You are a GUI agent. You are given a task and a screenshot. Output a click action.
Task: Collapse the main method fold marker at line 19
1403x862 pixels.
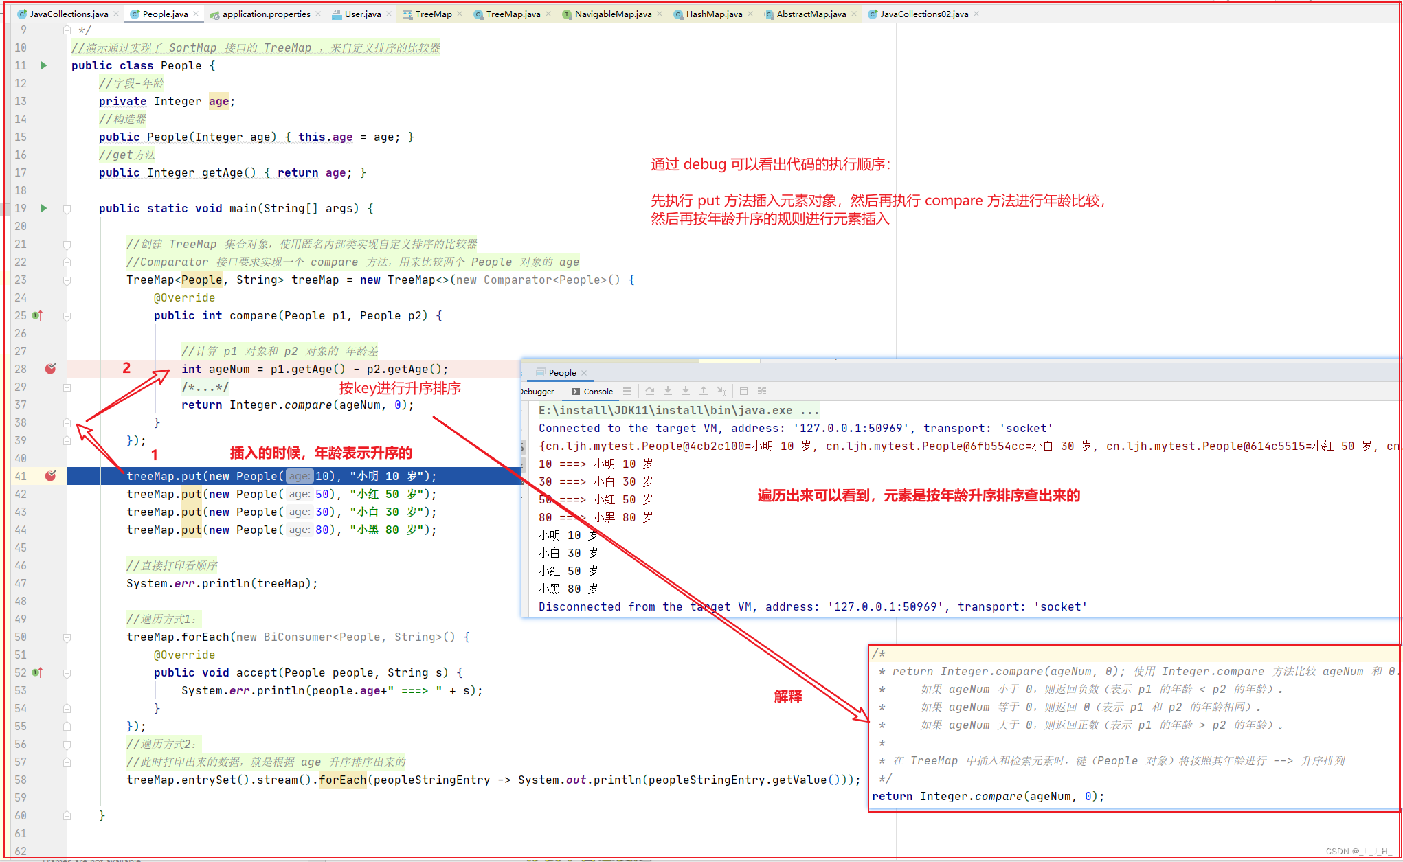[67, 208]
